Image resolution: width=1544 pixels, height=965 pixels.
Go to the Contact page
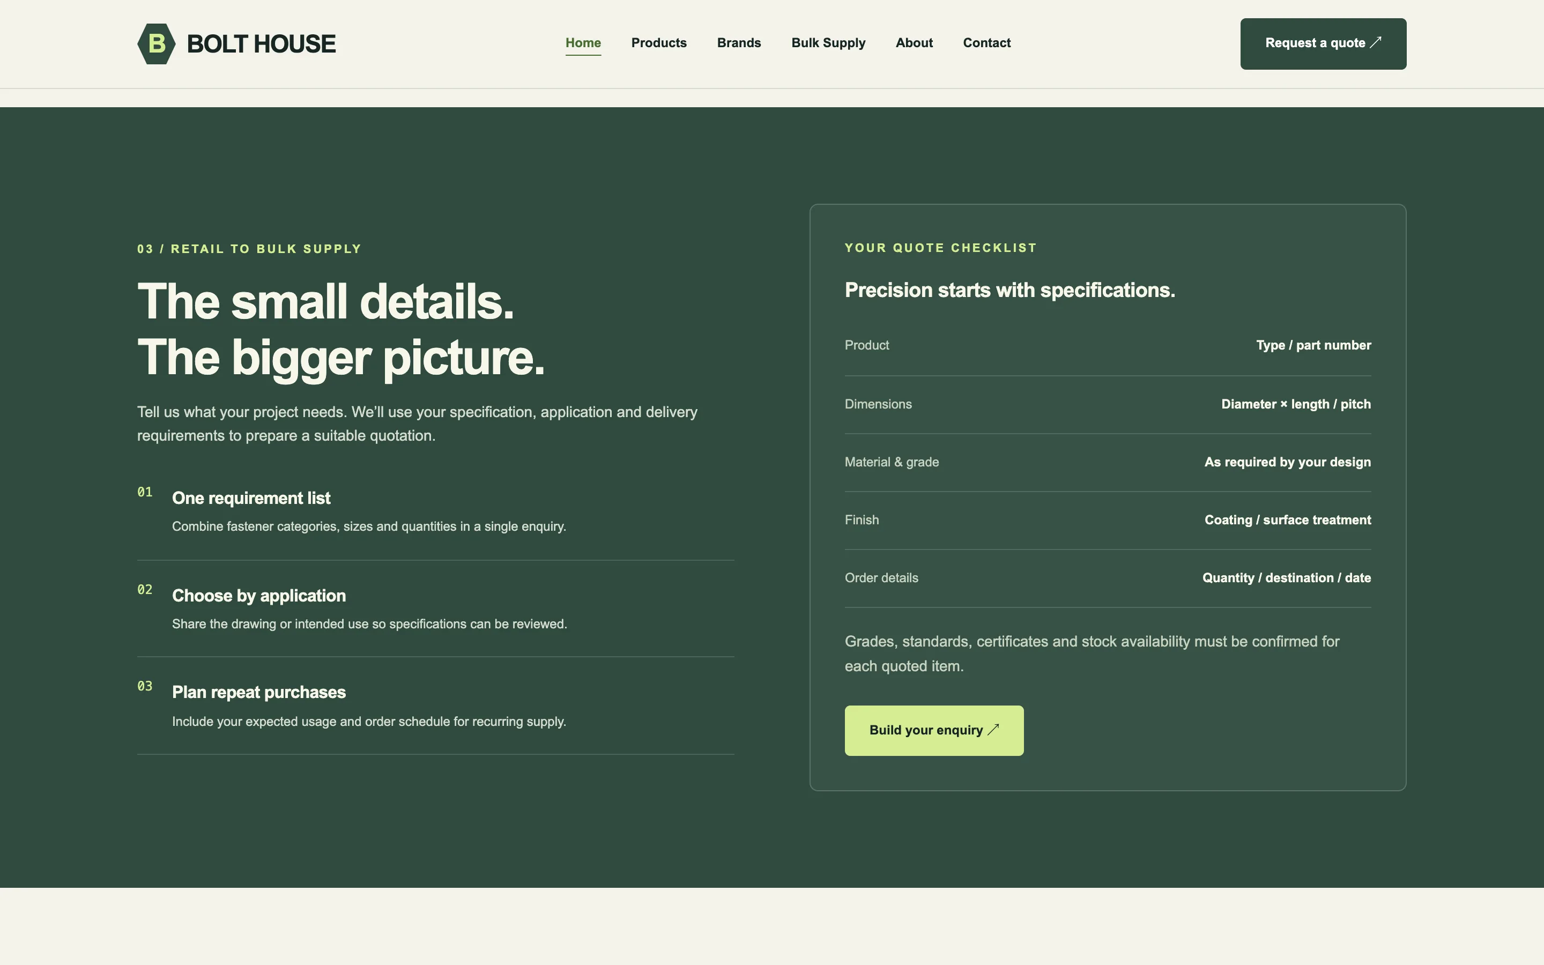(986, 43)
